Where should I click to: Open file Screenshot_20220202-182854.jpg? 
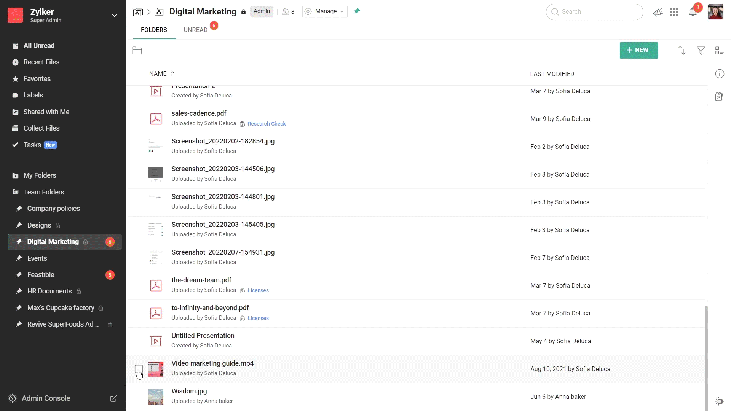tap(223, 141)
